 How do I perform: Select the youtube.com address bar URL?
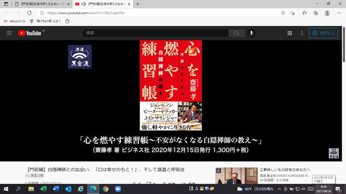point(86,13)
